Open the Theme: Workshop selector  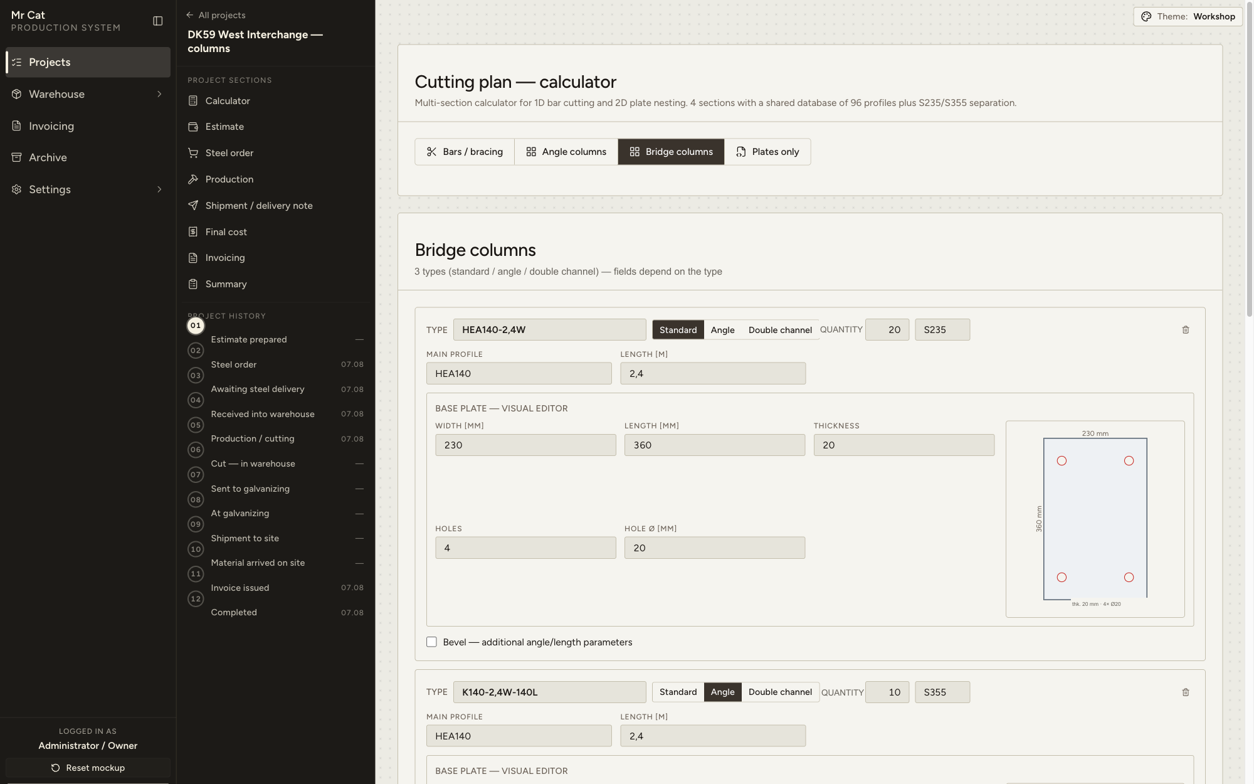coord(1188,17)
